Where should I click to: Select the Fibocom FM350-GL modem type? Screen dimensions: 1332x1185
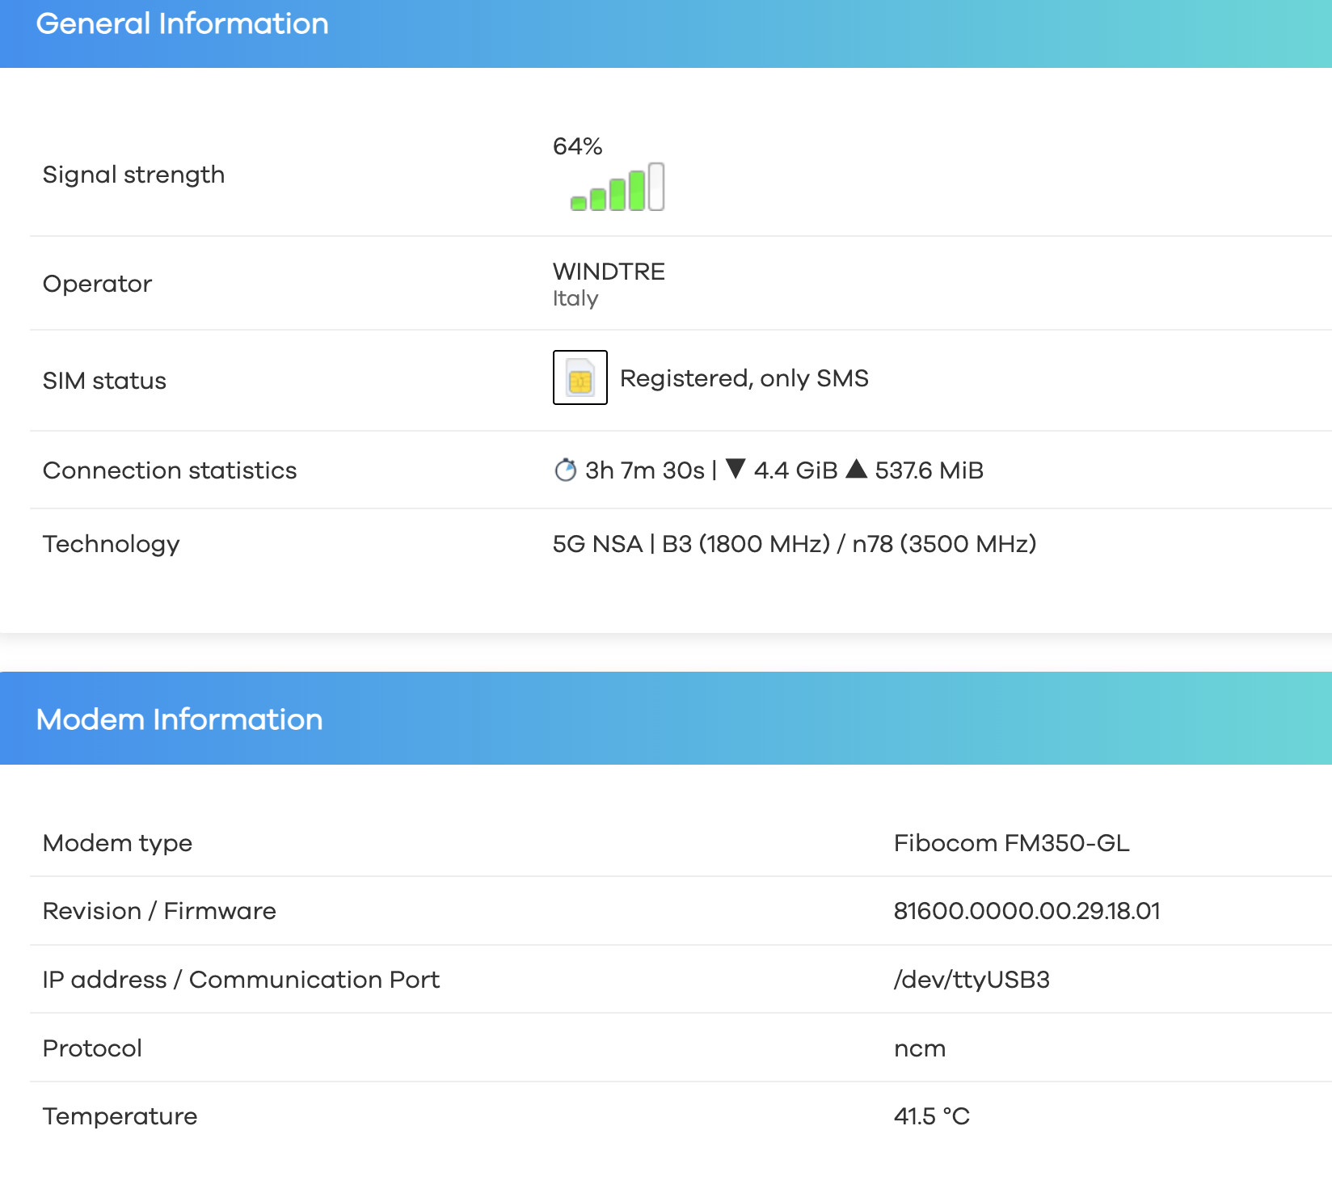click(x=1012, y=843)
